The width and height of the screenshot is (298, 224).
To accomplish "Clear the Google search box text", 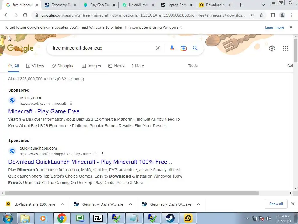I will [x=157, y=48].
